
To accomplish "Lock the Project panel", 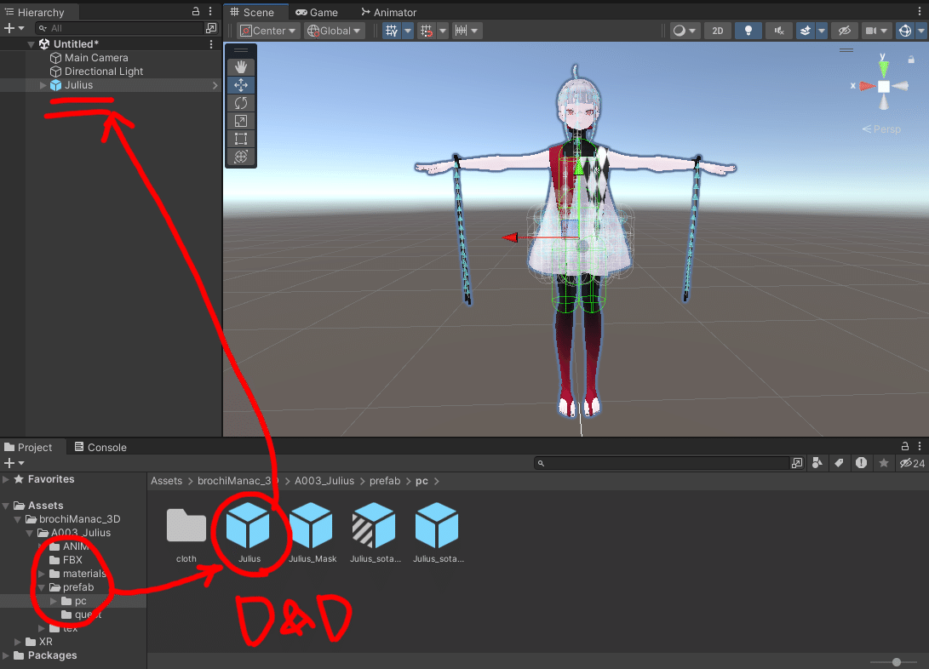I will click(904, 446).
